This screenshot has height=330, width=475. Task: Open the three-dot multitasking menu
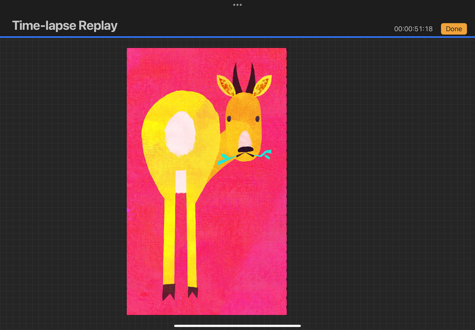click(237, 5)
